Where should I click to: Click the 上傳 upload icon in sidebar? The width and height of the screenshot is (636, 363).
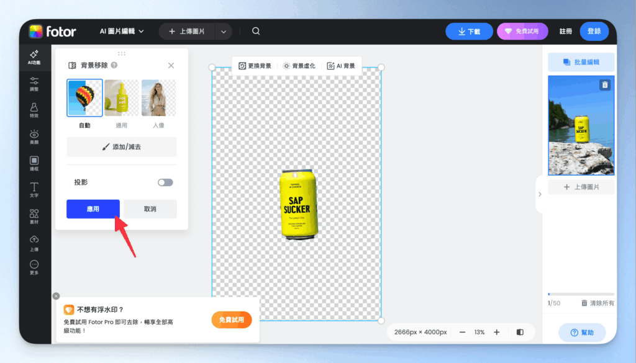tap(34, 242)
